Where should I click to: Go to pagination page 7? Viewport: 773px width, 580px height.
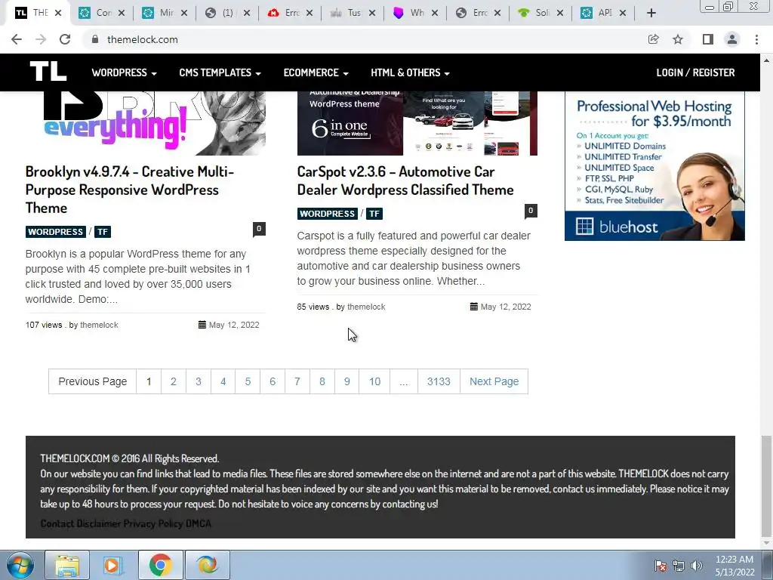297,381
